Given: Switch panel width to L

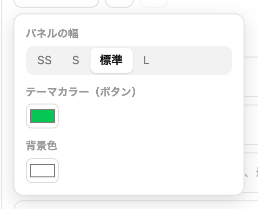Looking at the screenshot, I should click(146, 60).
